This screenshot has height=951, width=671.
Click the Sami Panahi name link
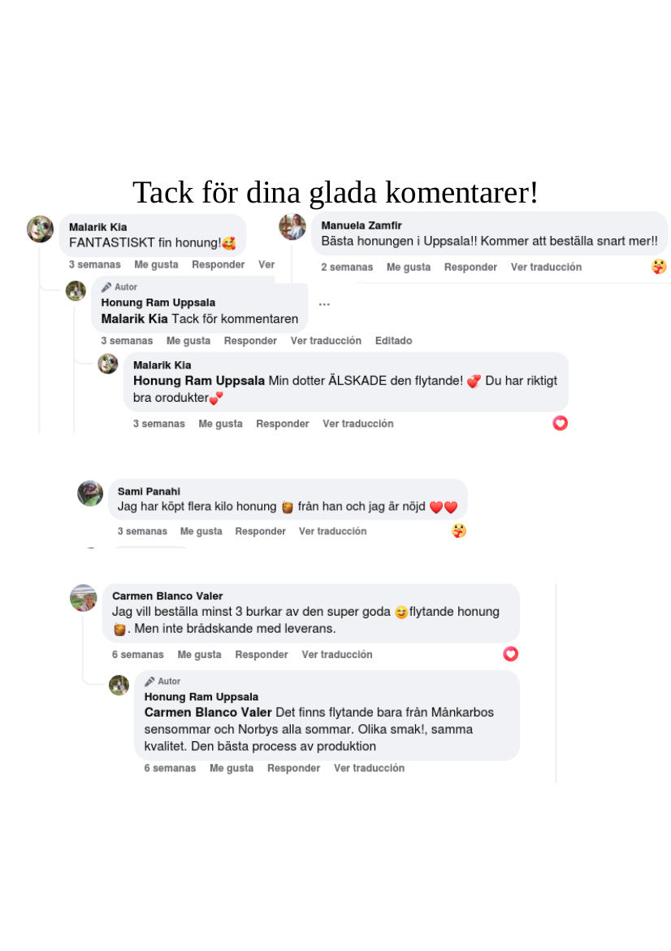point(149,491)
